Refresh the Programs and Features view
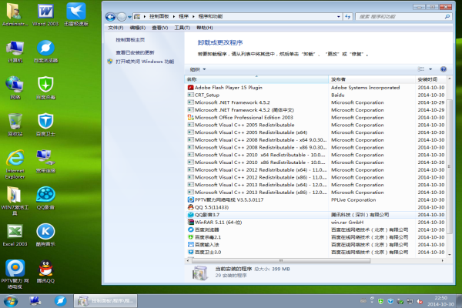The image size is (462, 308). point(348,16)
